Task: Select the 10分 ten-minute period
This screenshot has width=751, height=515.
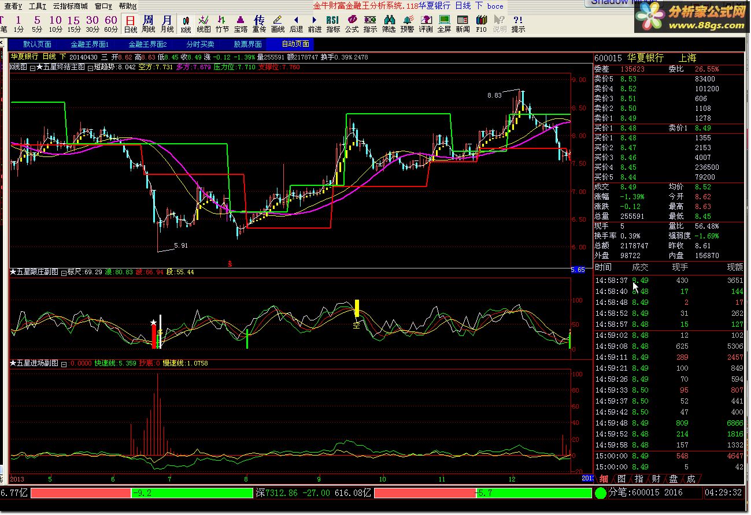Action: click(56, 24)
